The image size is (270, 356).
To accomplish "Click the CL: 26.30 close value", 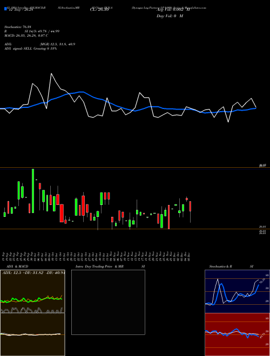I will [x=99, y=10].
